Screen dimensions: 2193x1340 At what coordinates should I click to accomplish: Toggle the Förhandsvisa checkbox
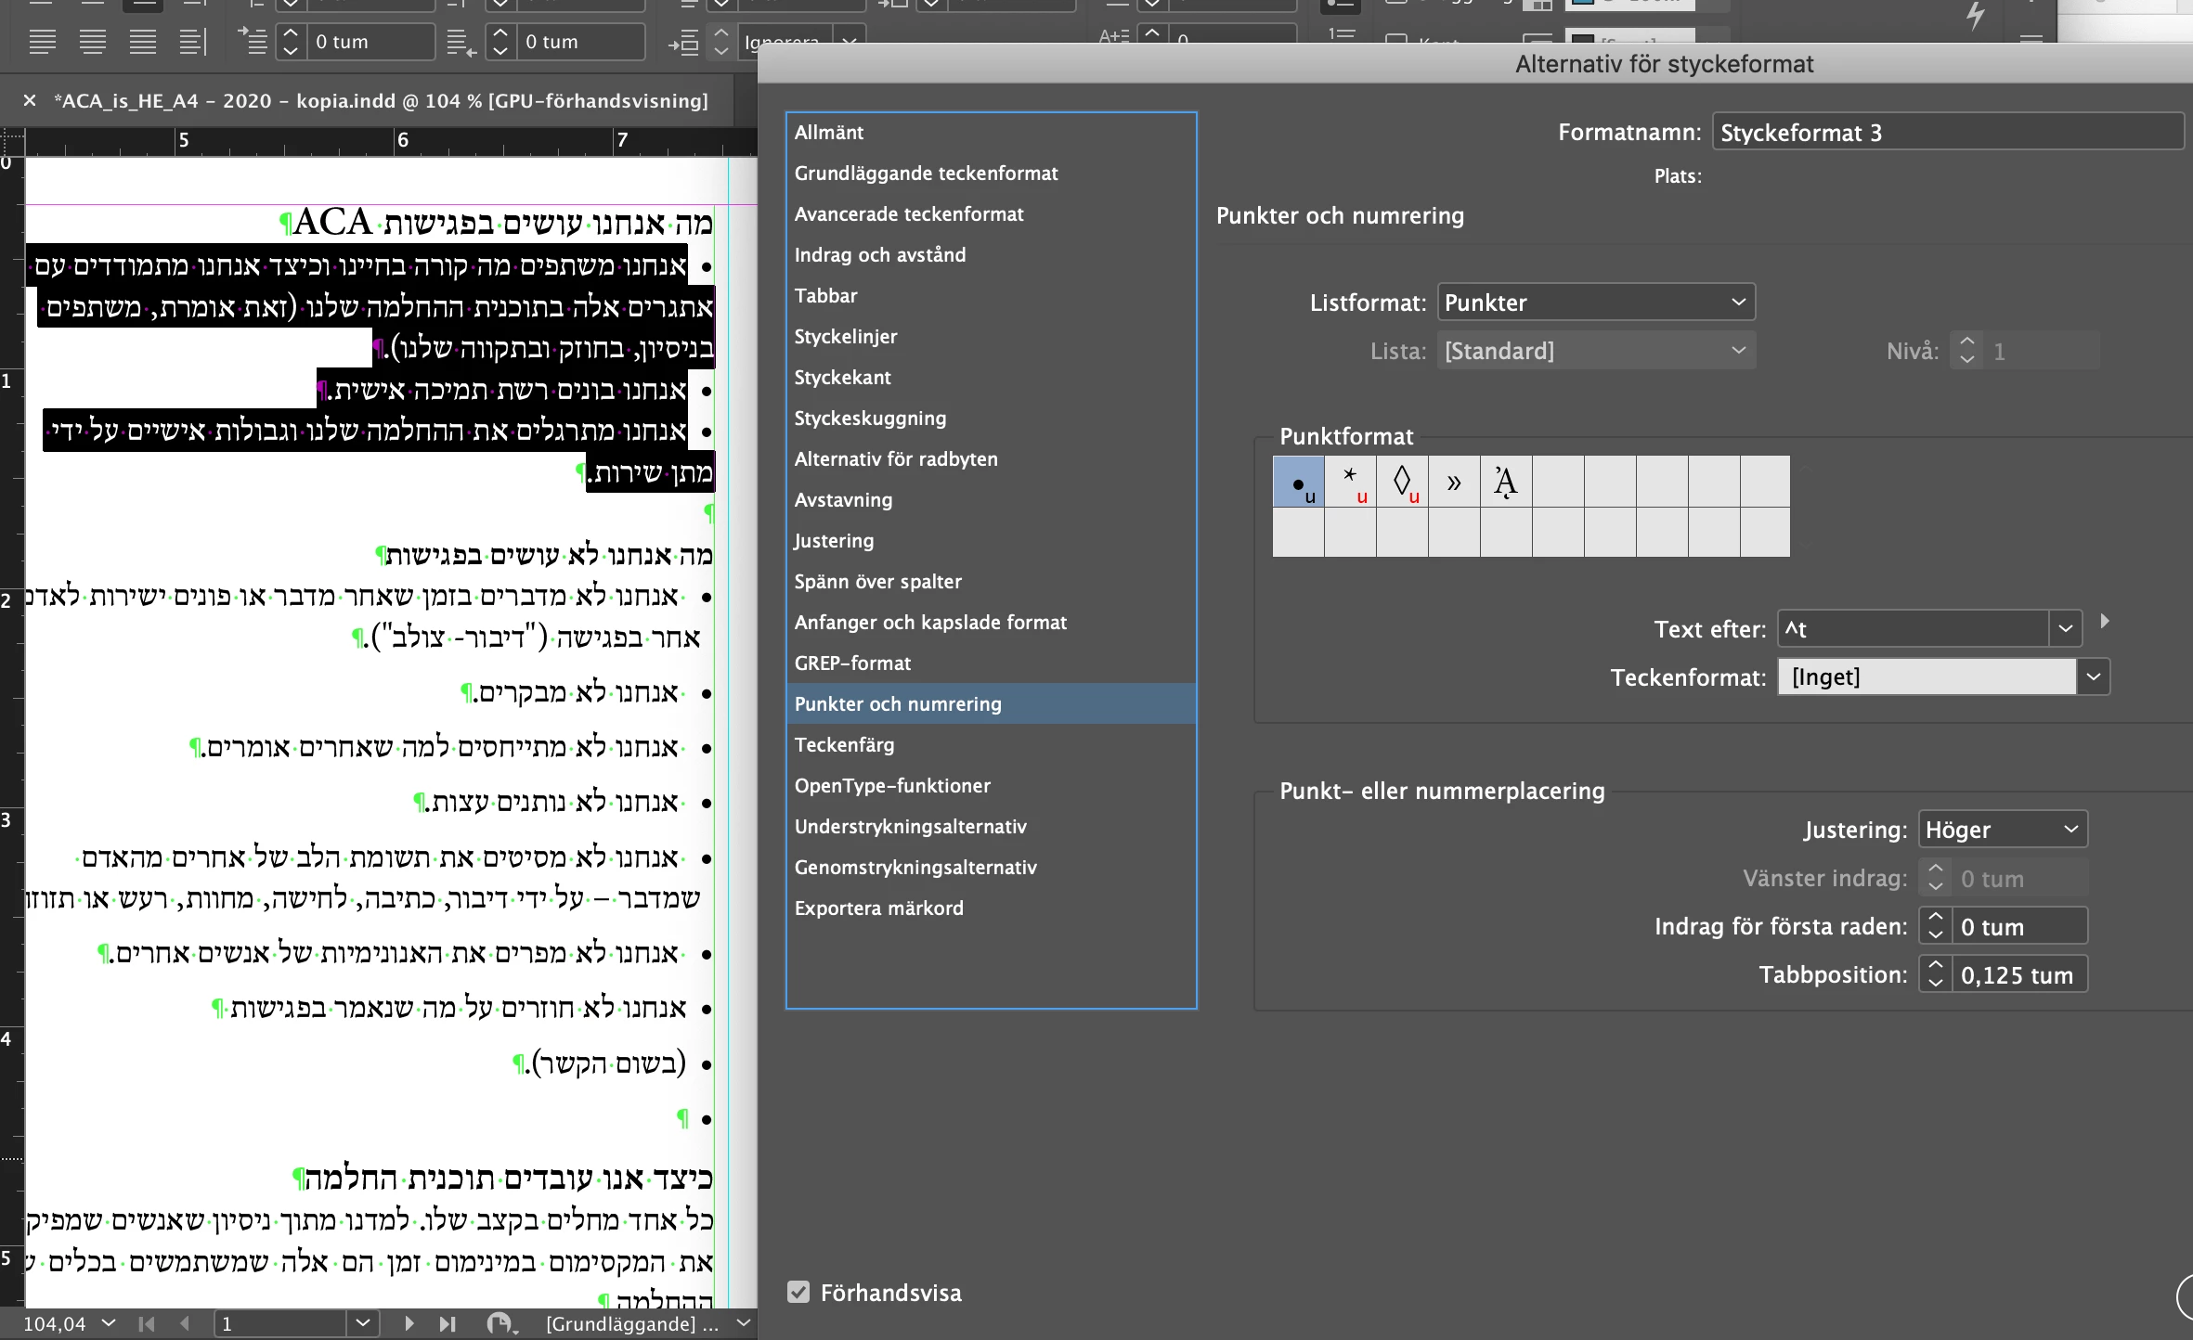tap(798, 1292)
